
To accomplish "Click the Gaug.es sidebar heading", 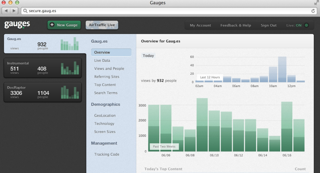I will tap(99, 41).
